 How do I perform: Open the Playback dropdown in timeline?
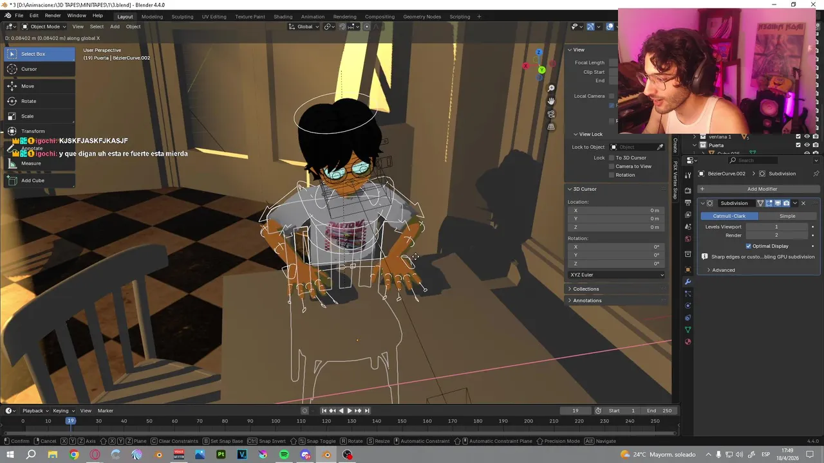click(35, 411)
